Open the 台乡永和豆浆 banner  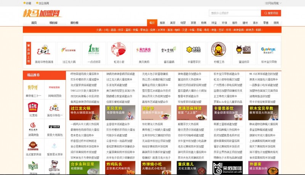[84, 168]
